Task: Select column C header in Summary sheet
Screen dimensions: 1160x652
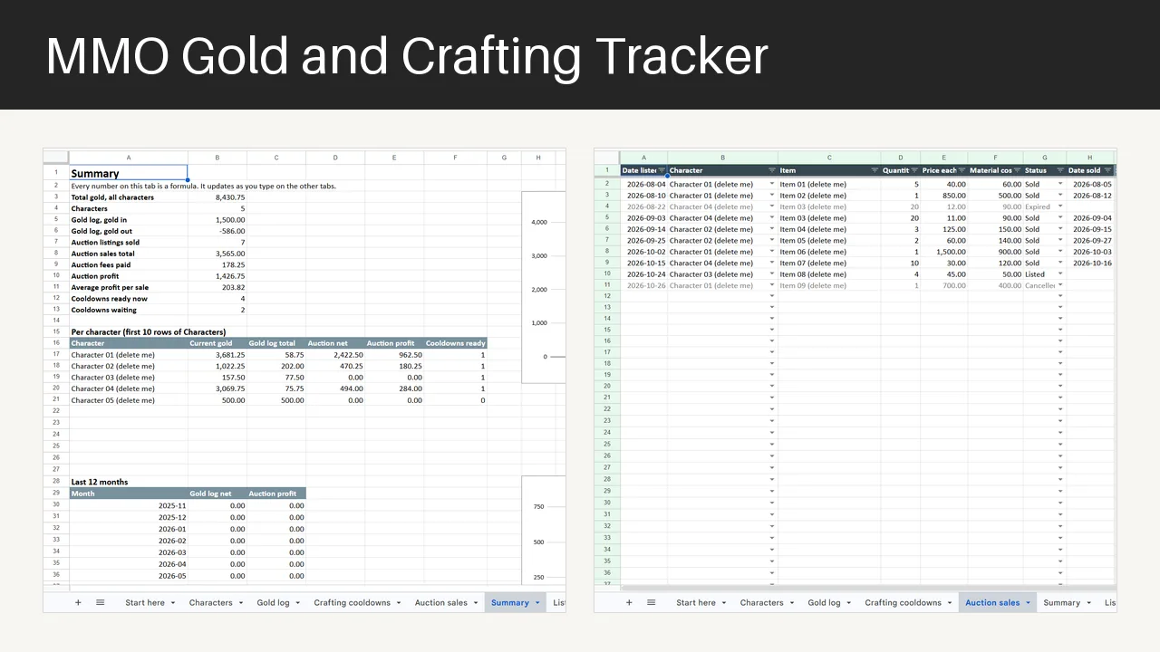Action: click(276, 158)
